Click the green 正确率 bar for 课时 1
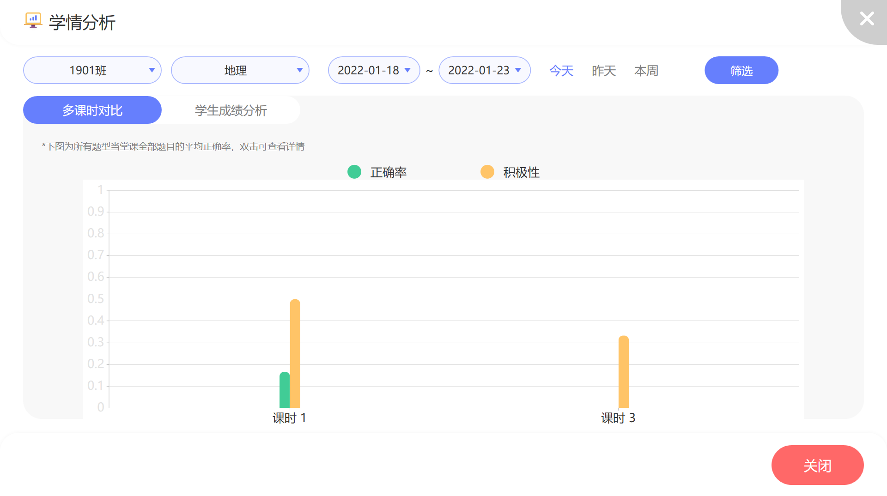Screen dimensions: 887x496 coord(285,390)
